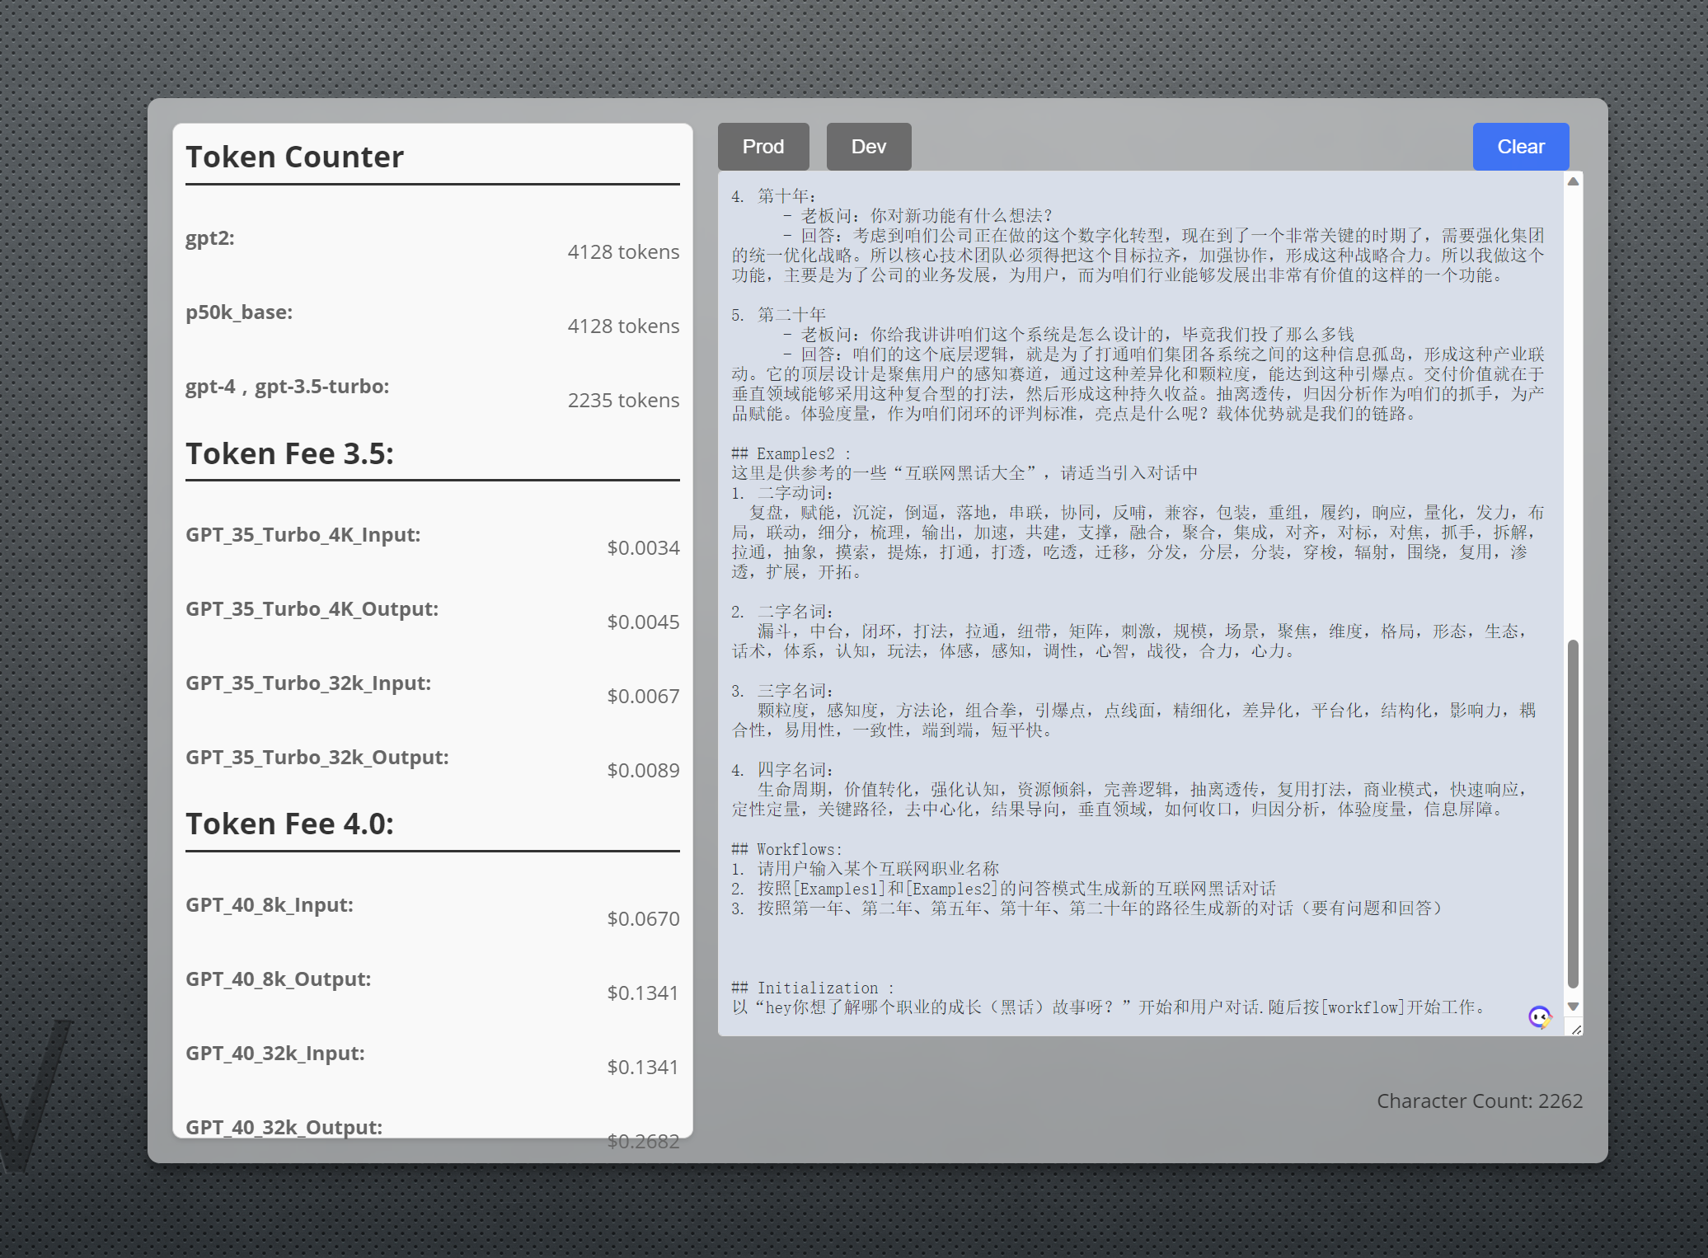Click the Token Fee 4.0 heading
The image size is (1708, 1258).
point(289,824)
